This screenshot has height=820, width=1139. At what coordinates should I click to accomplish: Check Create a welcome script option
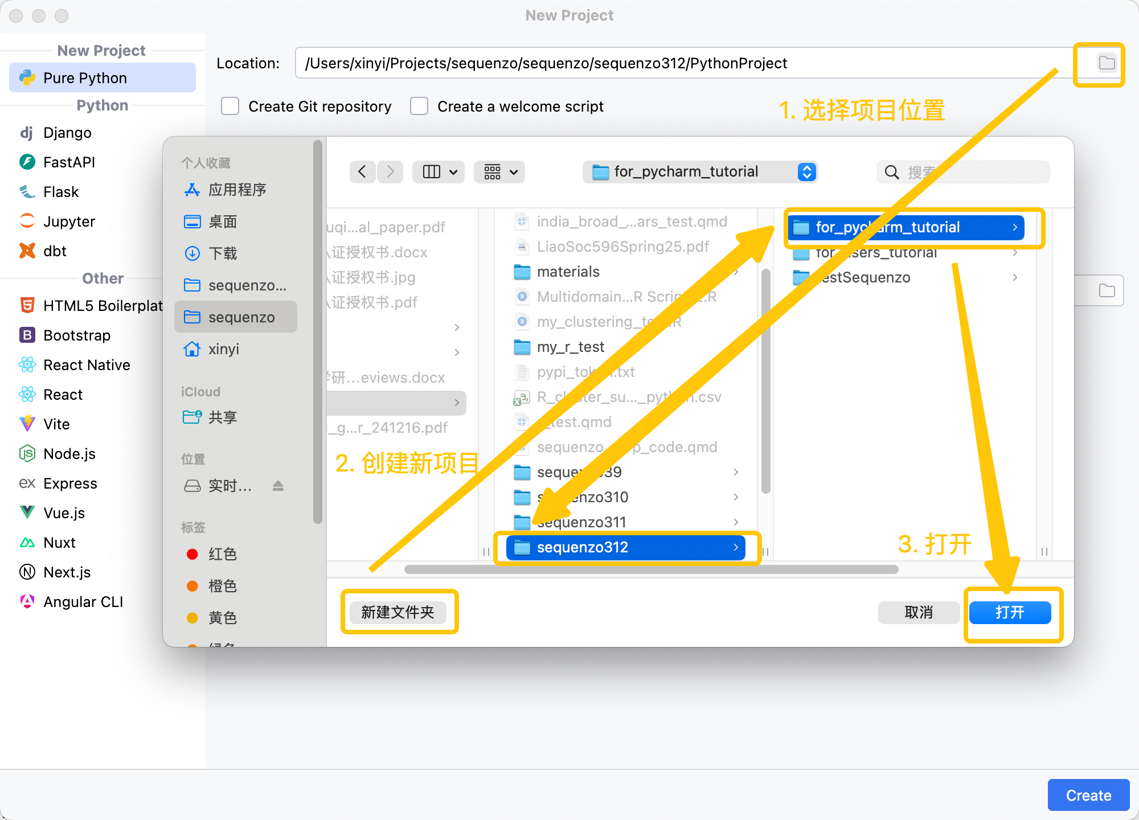(x=419, y=106)
